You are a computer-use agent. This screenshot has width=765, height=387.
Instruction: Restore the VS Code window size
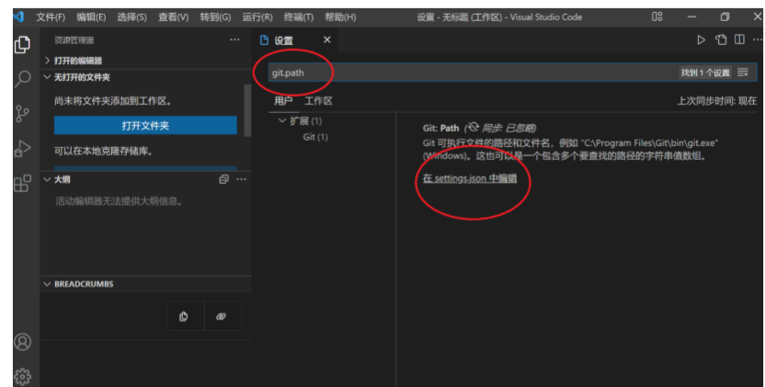(725, 17)
